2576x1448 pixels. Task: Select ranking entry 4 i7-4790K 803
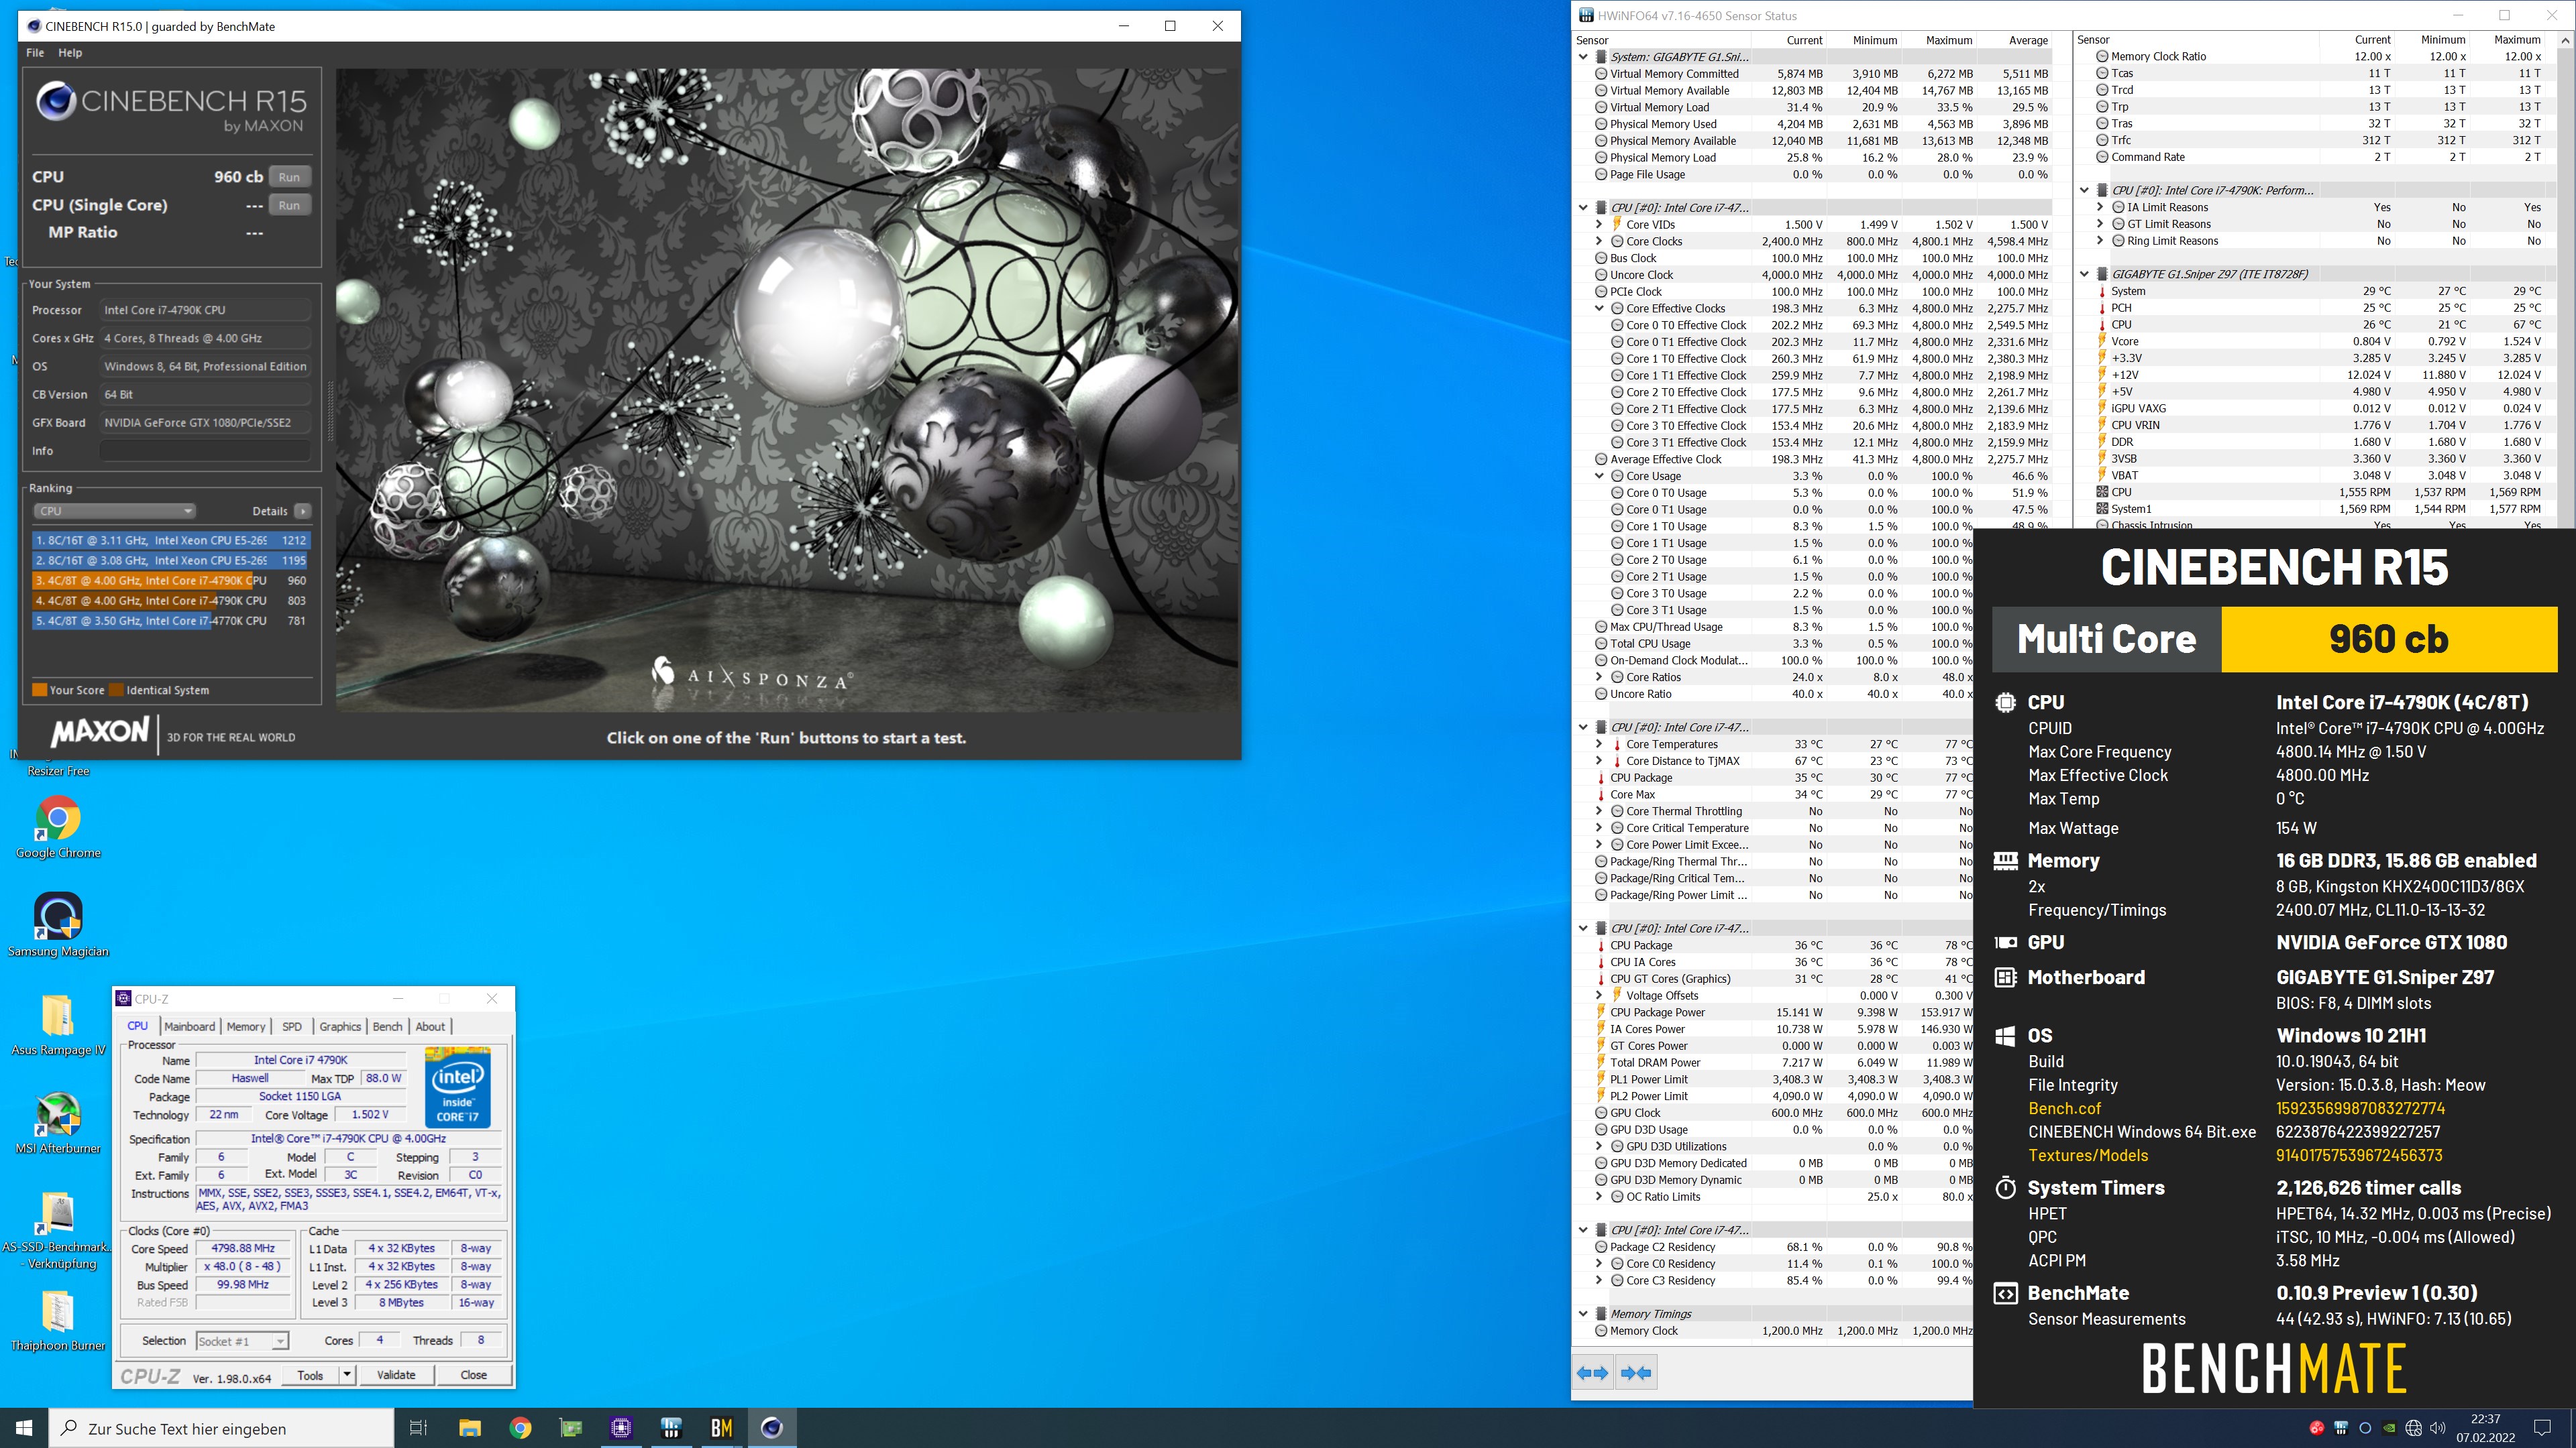point(171,601)
